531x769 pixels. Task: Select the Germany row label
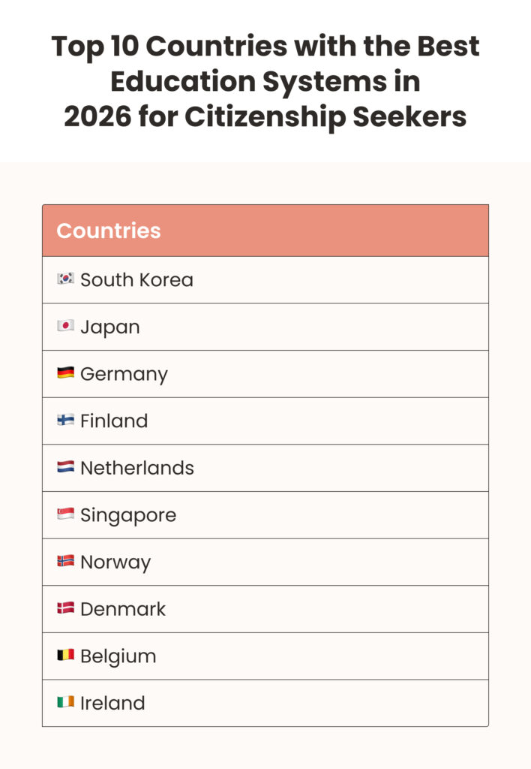click(x=124, y=374)
